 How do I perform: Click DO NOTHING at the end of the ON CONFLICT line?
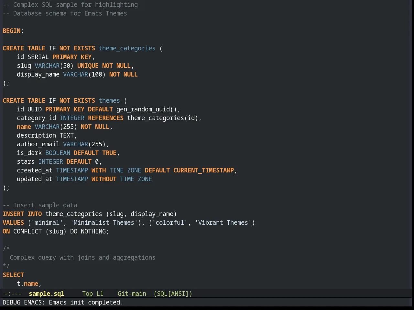tap(88, 231)
